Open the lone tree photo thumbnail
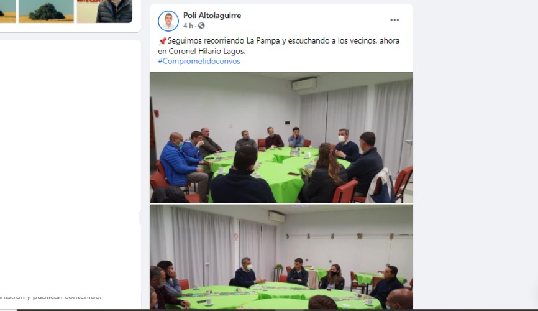The image size is (538, 311). pos(47,11)
